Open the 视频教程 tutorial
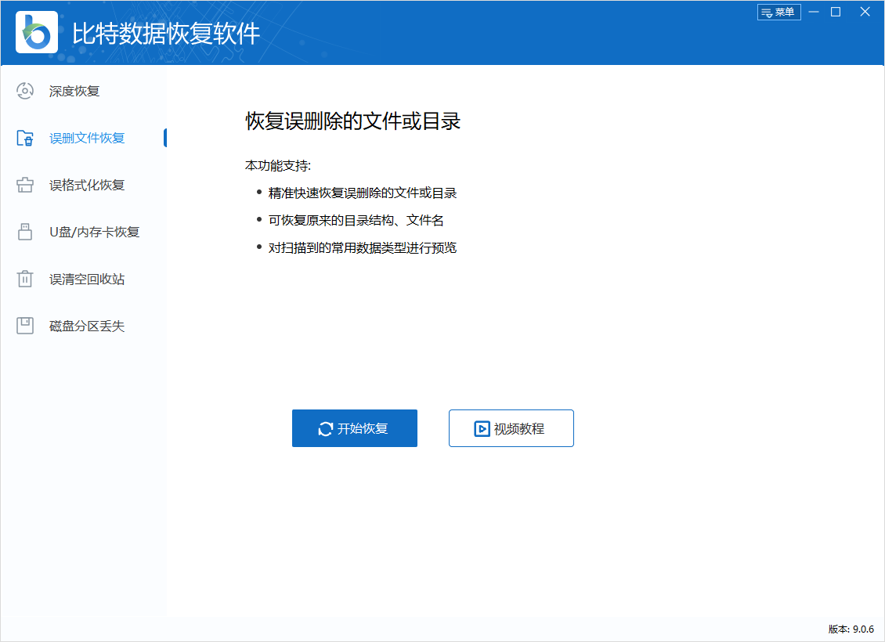Image resolution: width=885 pixels, height=642 pixels. (511, 428)
